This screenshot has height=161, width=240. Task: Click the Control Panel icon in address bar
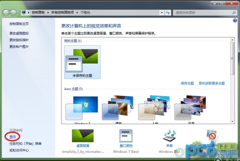coord(24,12)
